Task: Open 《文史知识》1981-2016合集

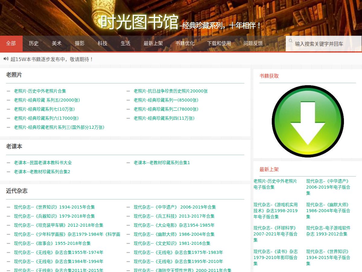Action: pos(172,243)
